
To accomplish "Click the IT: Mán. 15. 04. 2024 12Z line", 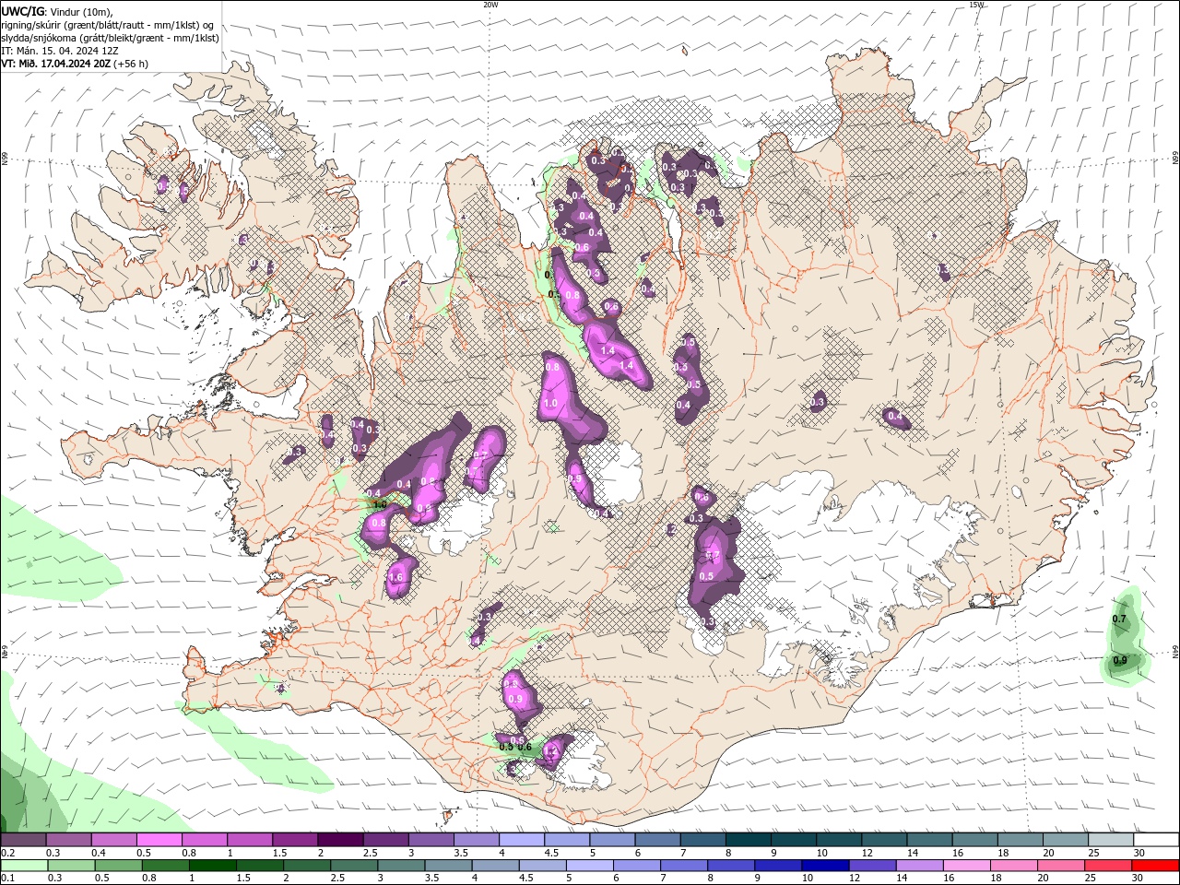I will point(61,51).
